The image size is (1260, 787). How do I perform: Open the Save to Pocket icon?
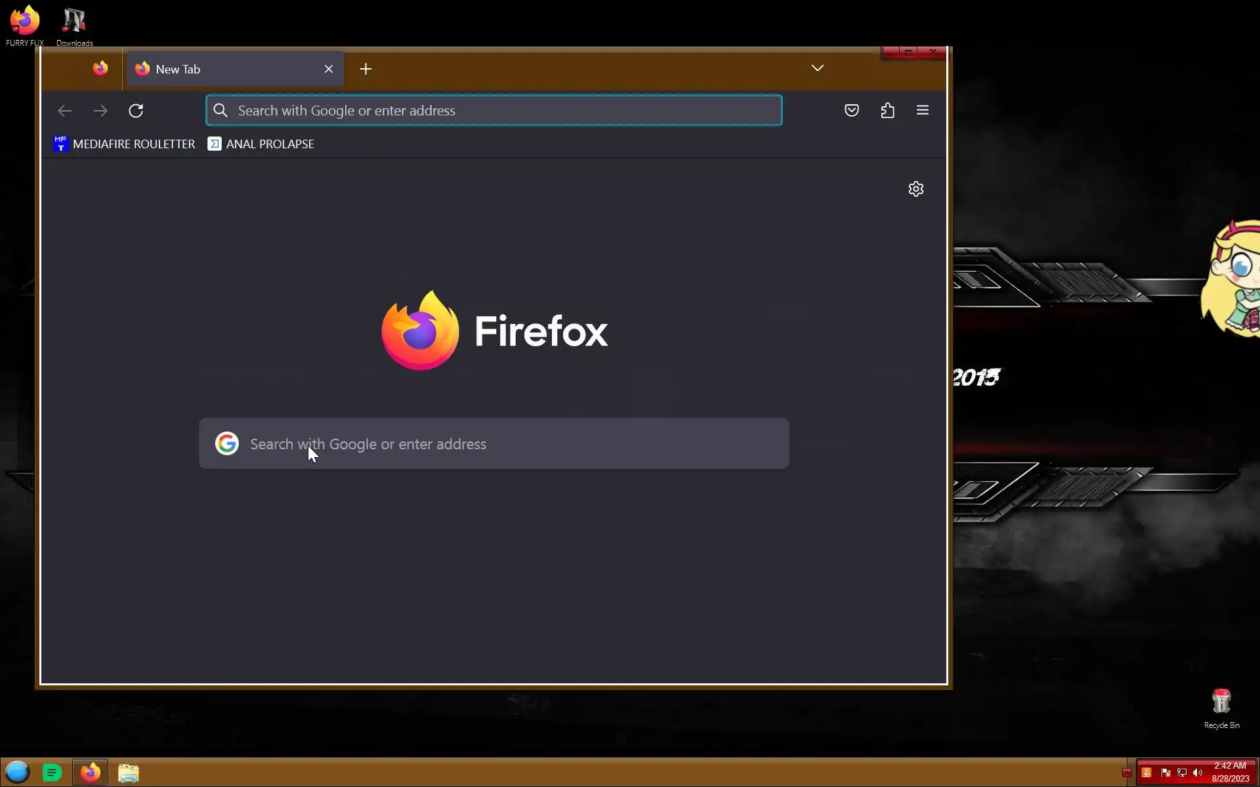tap(851, 110)
